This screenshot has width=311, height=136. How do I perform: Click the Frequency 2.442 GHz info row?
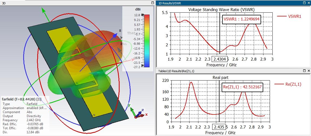pyautogui.click(x=22, y=120)
